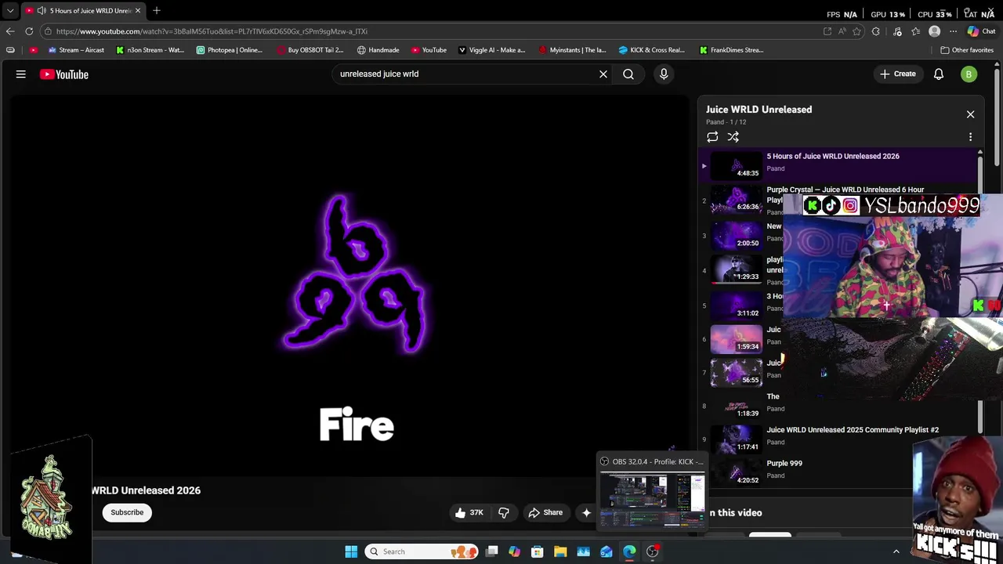Image resolution: width=1003 pixels, height=564 pixels.
Task: Open the YouTube guide hamburger menu
Action: click(x=21, y=74)
